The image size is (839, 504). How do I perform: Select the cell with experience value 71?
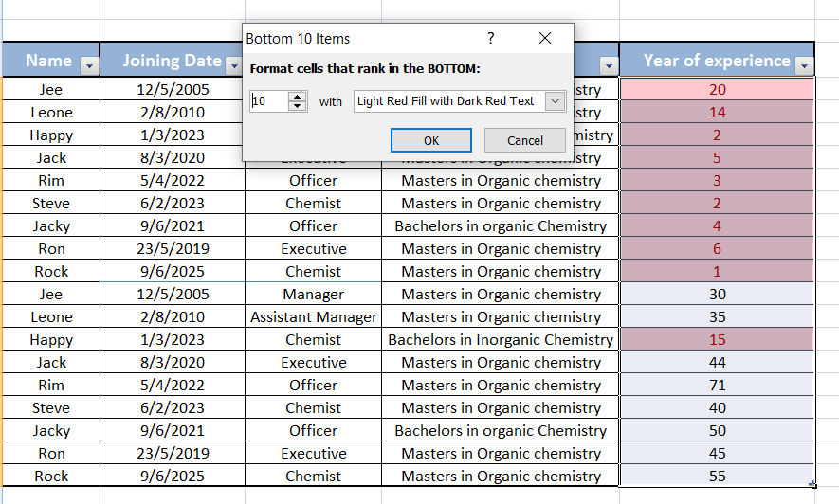click(x=717, y=385)
